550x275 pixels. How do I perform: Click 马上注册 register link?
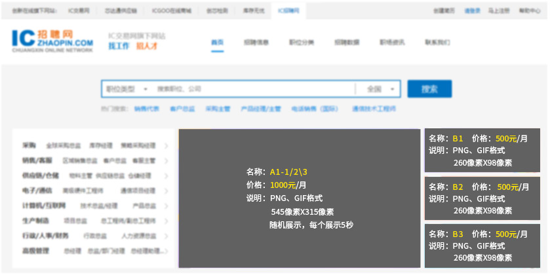(498, 11)
